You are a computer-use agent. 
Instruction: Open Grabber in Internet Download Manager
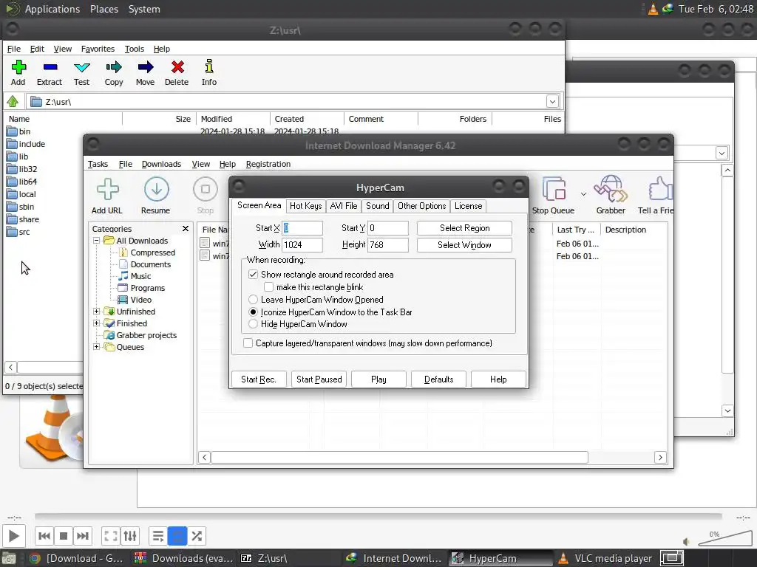click(611, 196)
